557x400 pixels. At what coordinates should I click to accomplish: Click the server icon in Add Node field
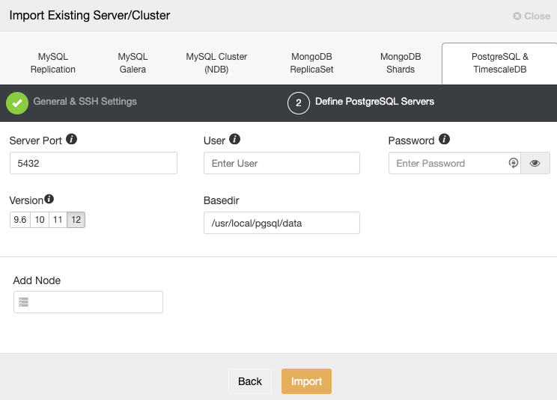tap(23, 302)
